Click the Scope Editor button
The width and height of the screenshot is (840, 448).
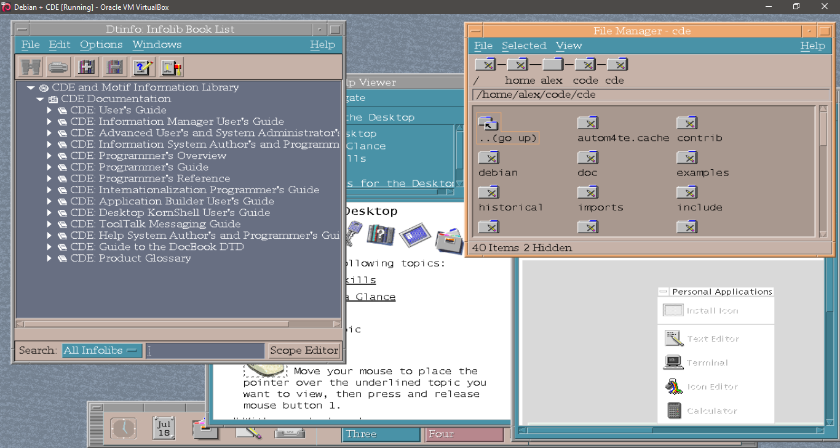coord(304,351)
